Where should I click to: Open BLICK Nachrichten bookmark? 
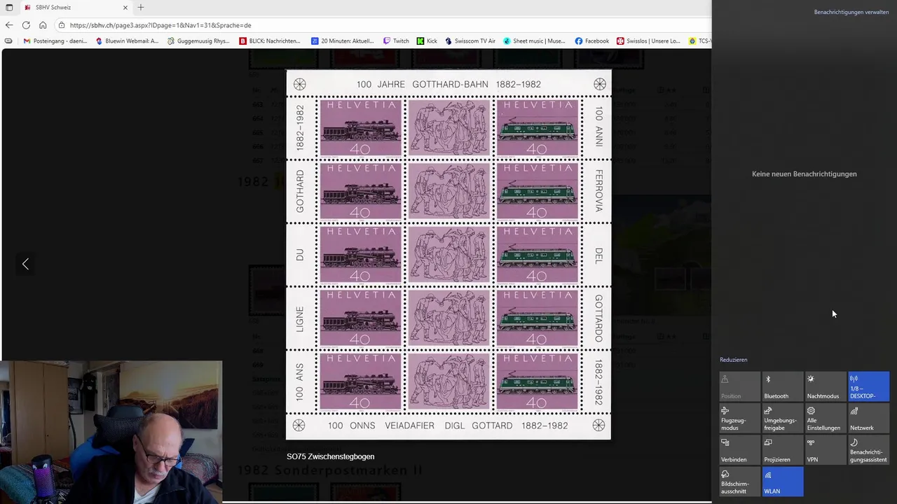coord(270,41)
